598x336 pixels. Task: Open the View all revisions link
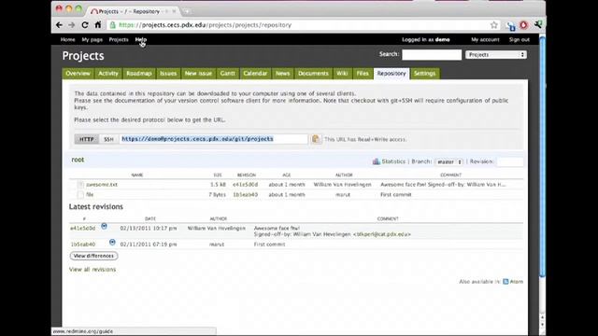93,270
